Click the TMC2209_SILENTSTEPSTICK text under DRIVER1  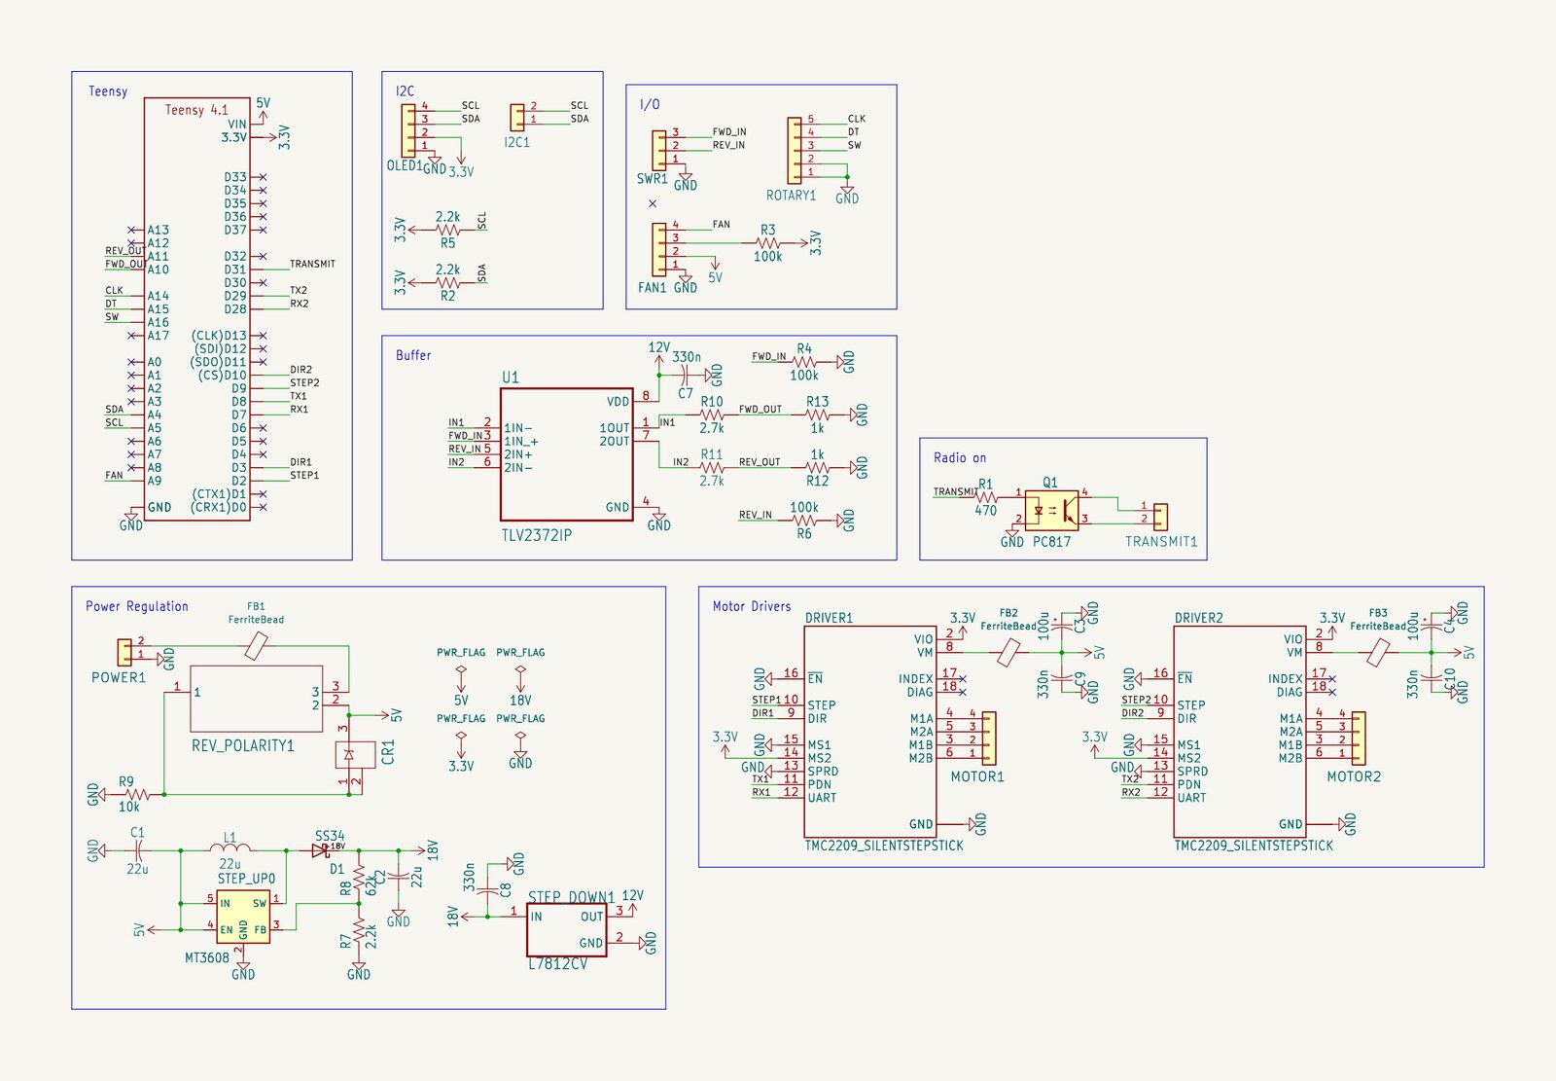884,846
